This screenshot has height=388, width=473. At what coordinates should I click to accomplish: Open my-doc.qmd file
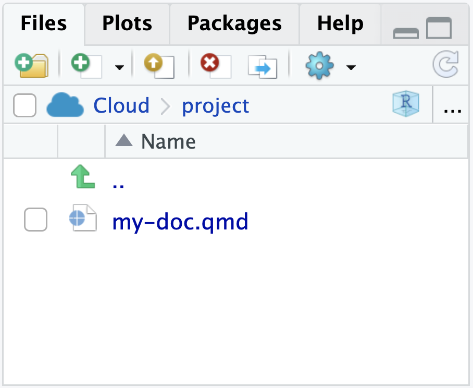pos(180,221)
